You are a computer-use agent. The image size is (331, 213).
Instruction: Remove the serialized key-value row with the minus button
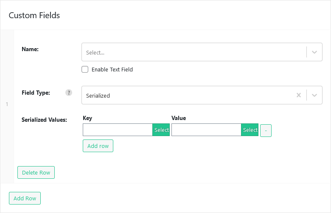pyautogui.click(x=266, y=131)
